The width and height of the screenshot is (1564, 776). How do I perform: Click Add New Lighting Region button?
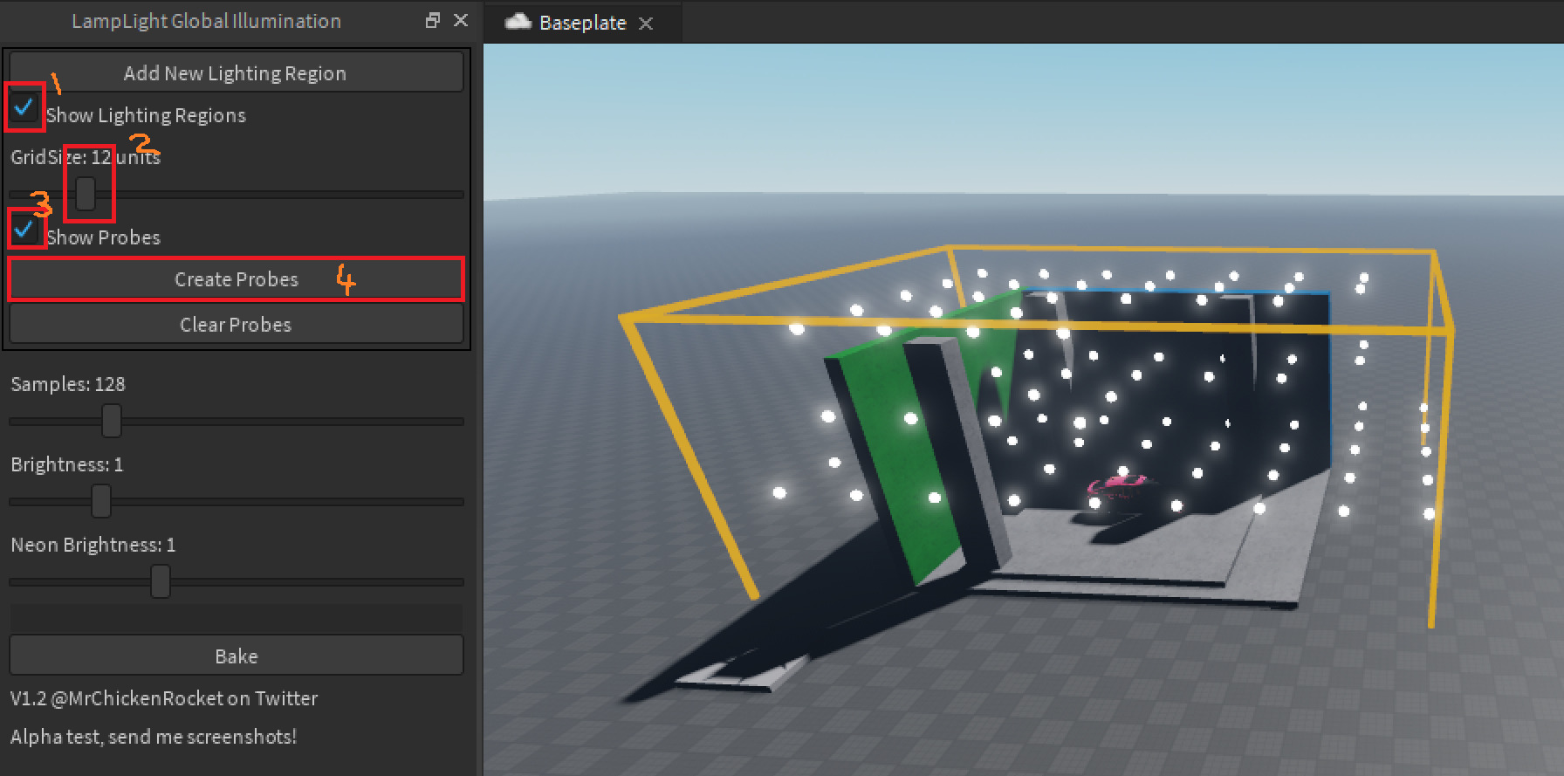(236, 72)
